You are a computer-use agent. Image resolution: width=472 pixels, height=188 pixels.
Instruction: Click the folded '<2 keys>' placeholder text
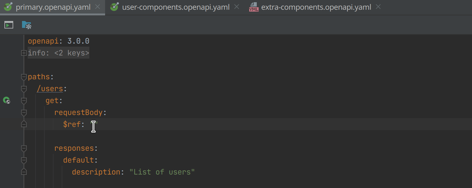(x=72, y=53)
